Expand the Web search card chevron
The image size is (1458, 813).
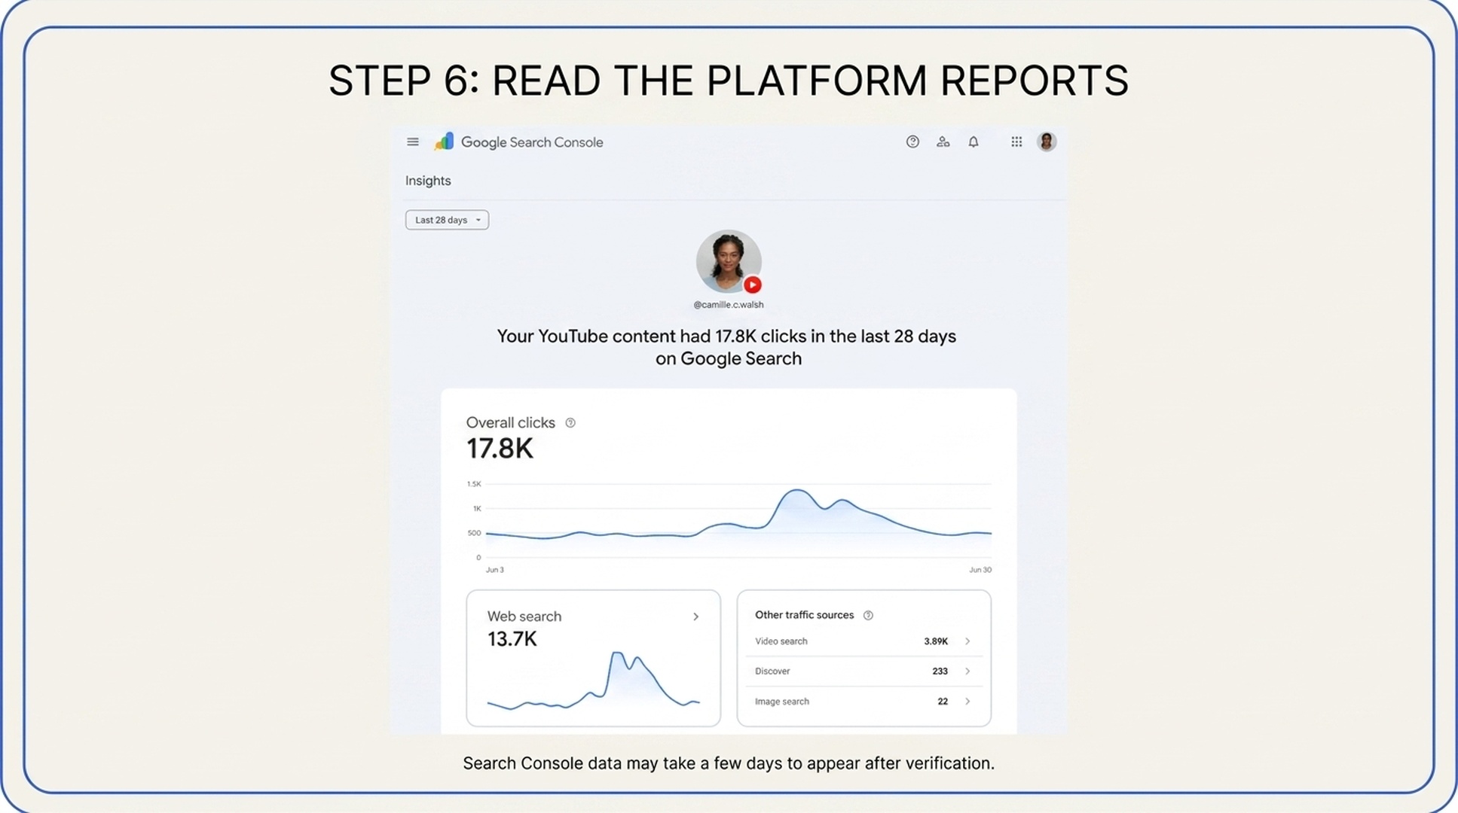click(x=695, y=617)
